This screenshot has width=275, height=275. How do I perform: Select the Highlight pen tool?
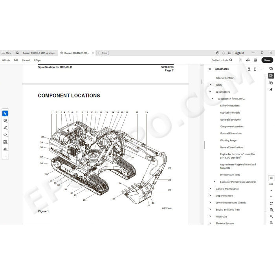pos(5,128)
